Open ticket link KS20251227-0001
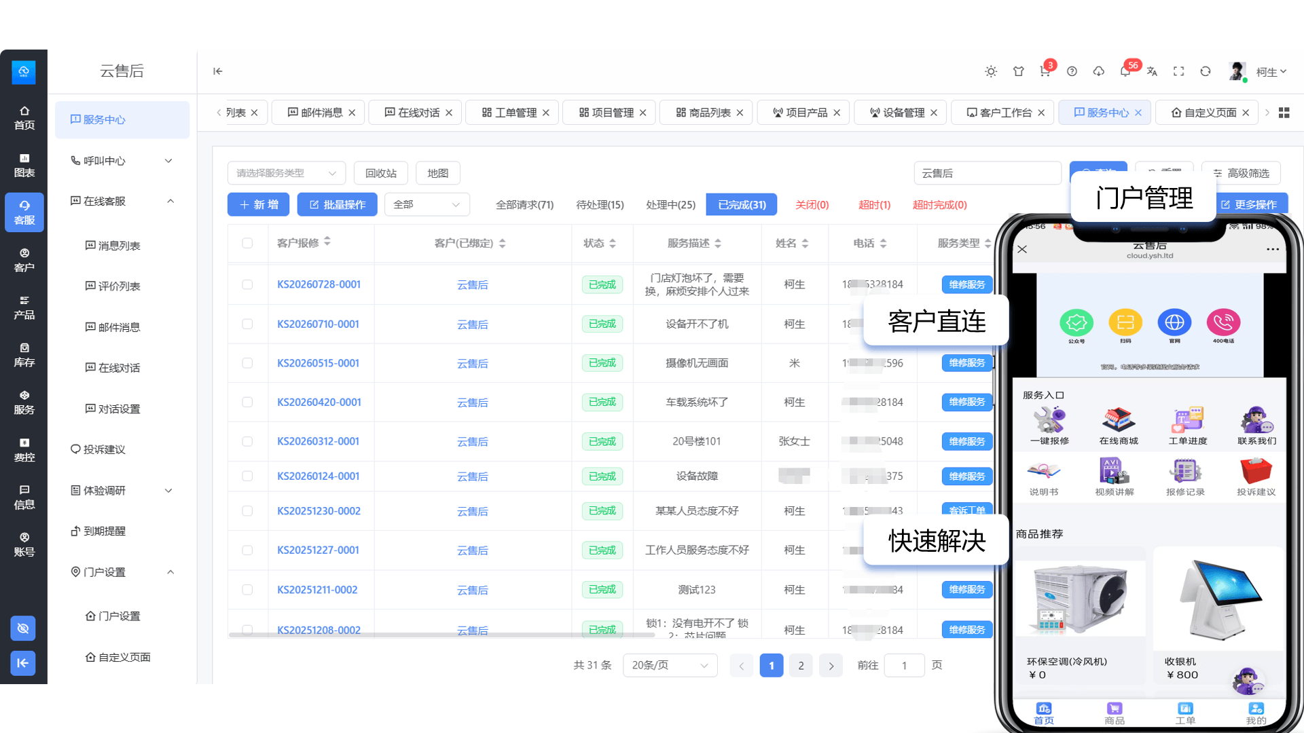1304x733 pixels. (x=318, y=550)
